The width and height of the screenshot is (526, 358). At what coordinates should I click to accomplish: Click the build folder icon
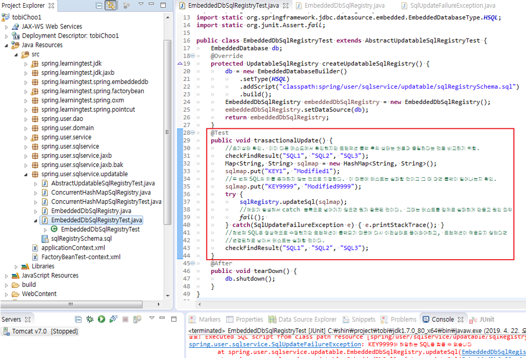point(15,285)
